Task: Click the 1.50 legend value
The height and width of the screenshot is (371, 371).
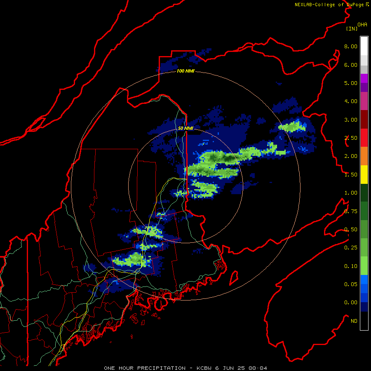Action: pos(351,175)
